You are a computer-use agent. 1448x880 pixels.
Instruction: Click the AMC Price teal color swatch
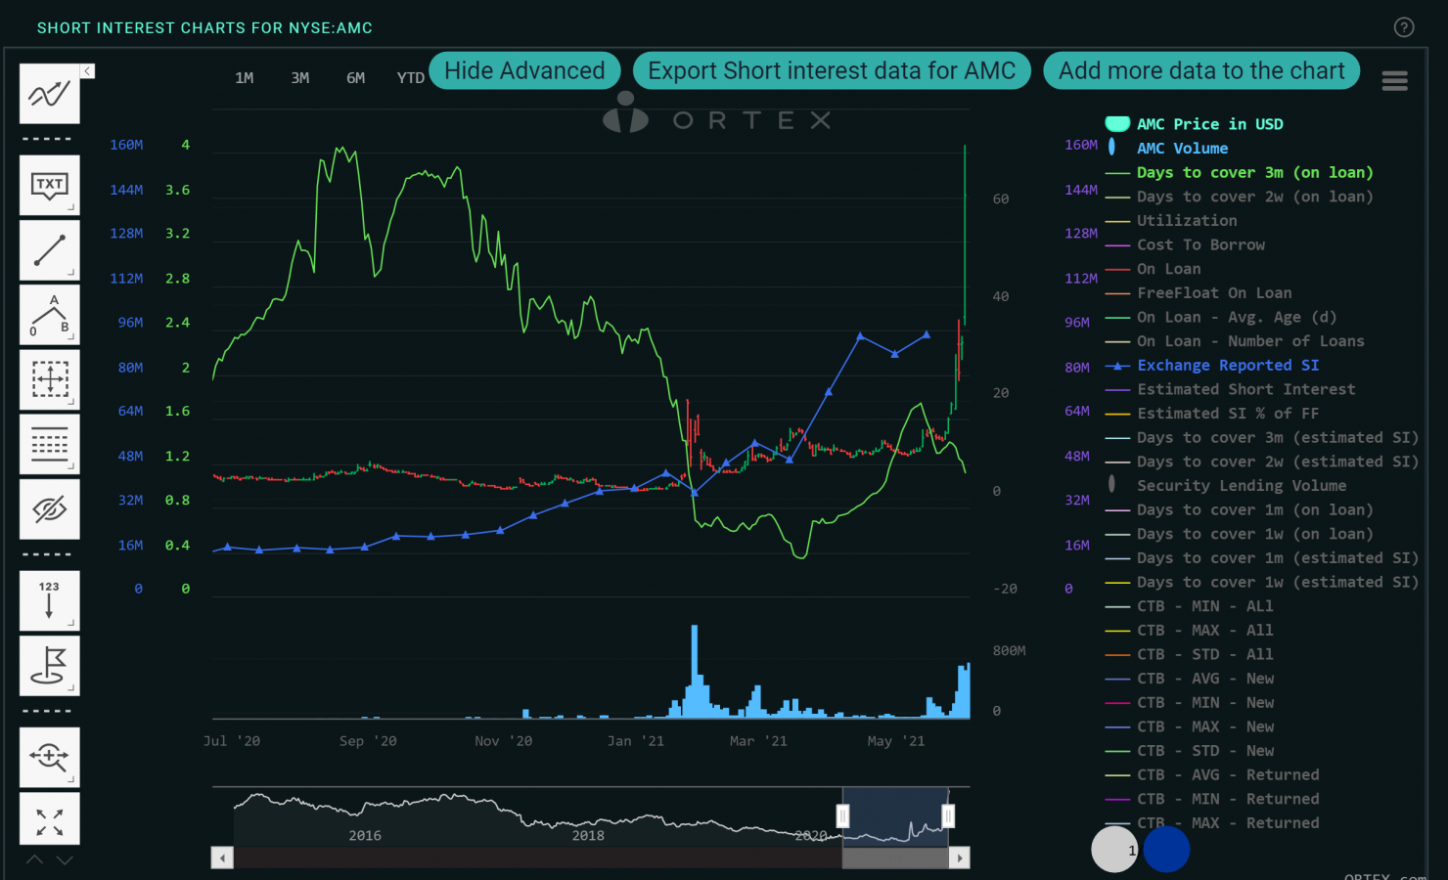[x=1117, y=124]
